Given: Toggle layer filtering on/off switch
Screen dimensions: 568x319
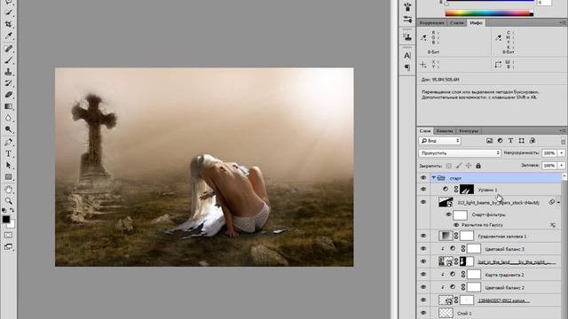Looking at the screenshot, I should pos(563,141).
